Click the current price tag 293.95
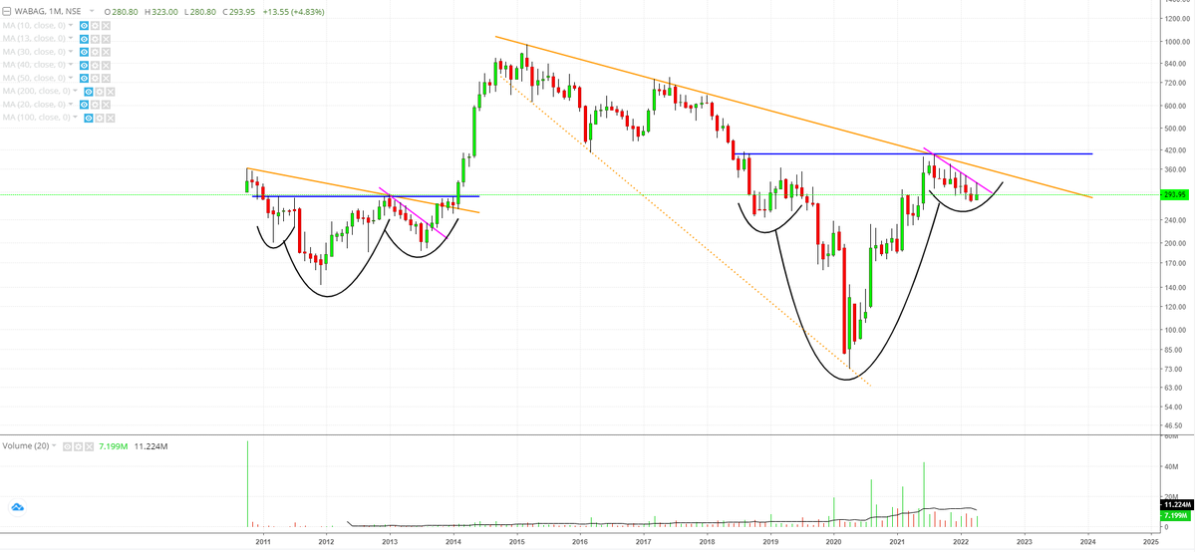 point(1176,194)
